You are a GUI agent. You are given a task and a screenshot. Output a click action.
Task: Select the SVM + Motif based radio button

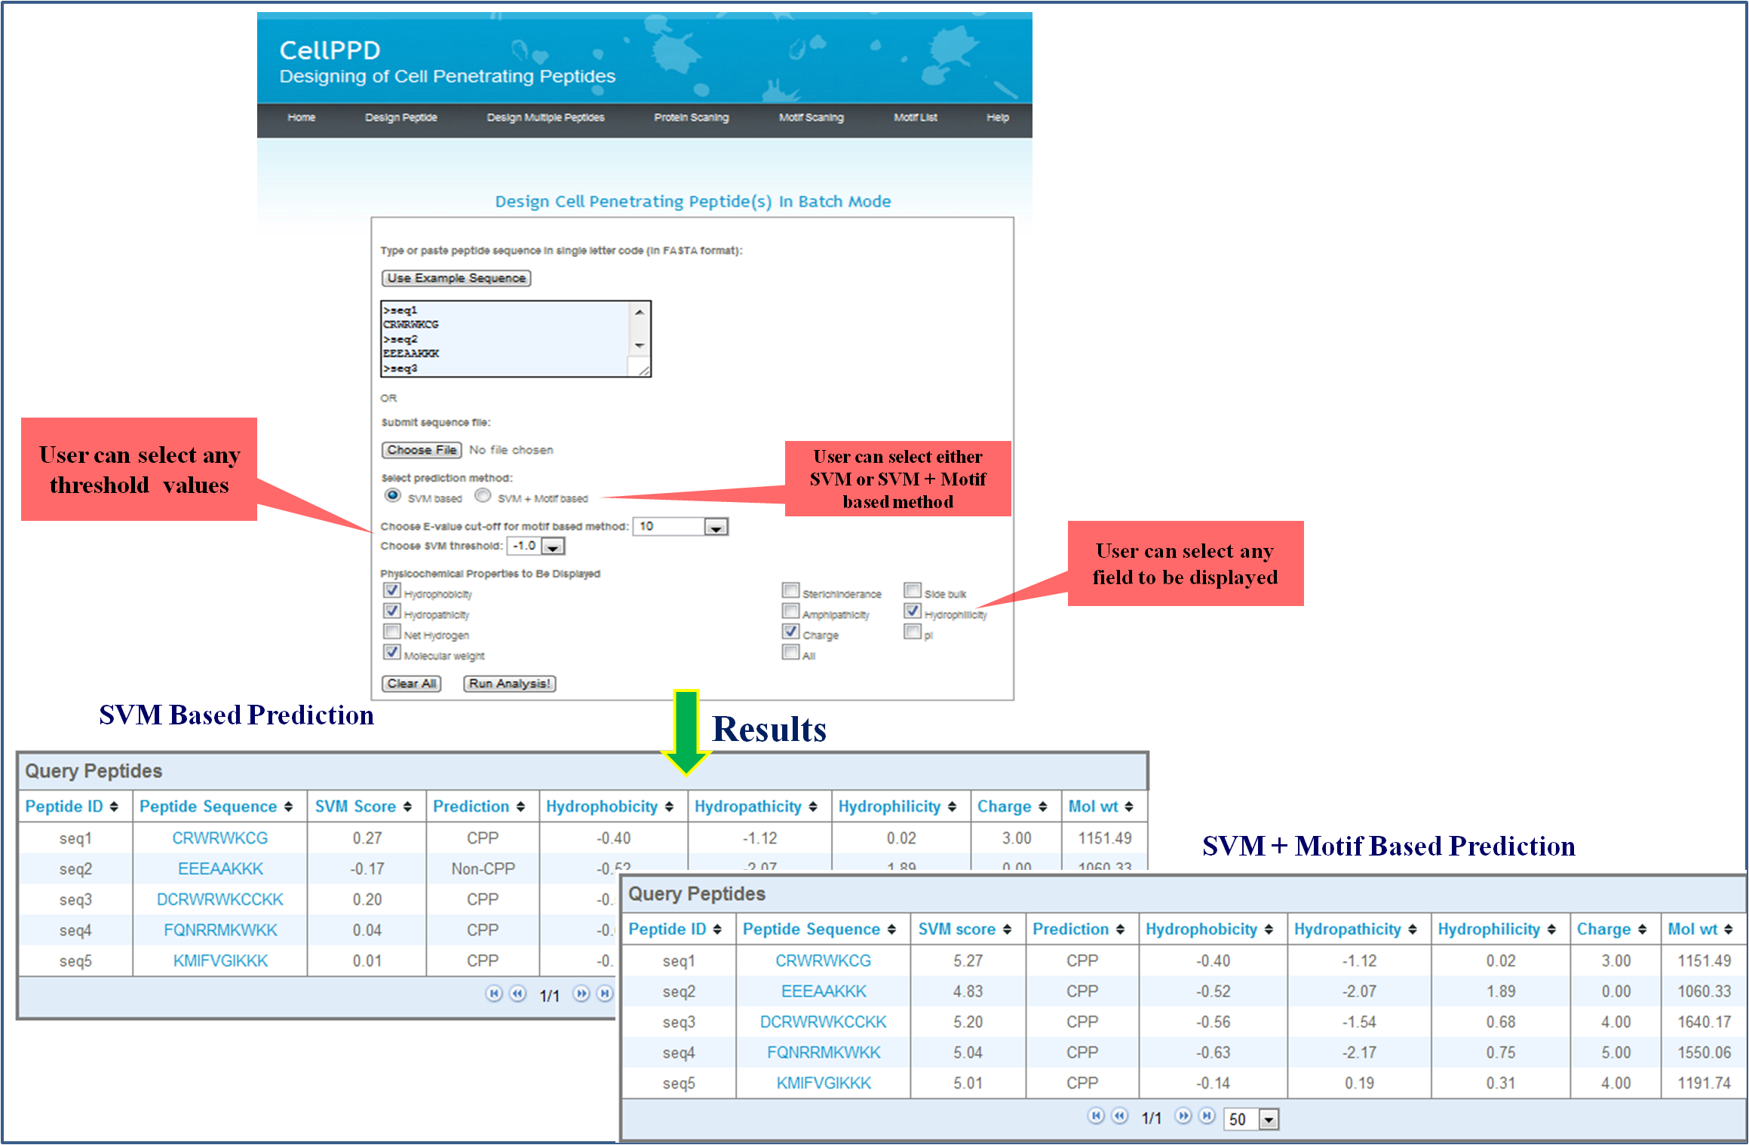pos(483,495)
